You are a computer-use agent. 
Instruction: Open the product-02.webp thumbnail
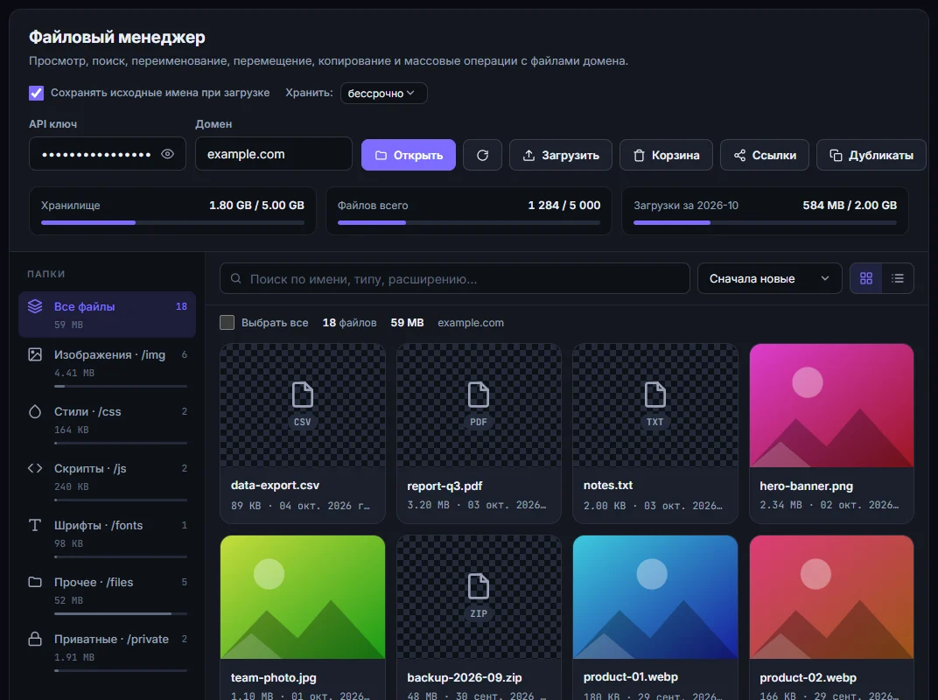coord(831,597)
